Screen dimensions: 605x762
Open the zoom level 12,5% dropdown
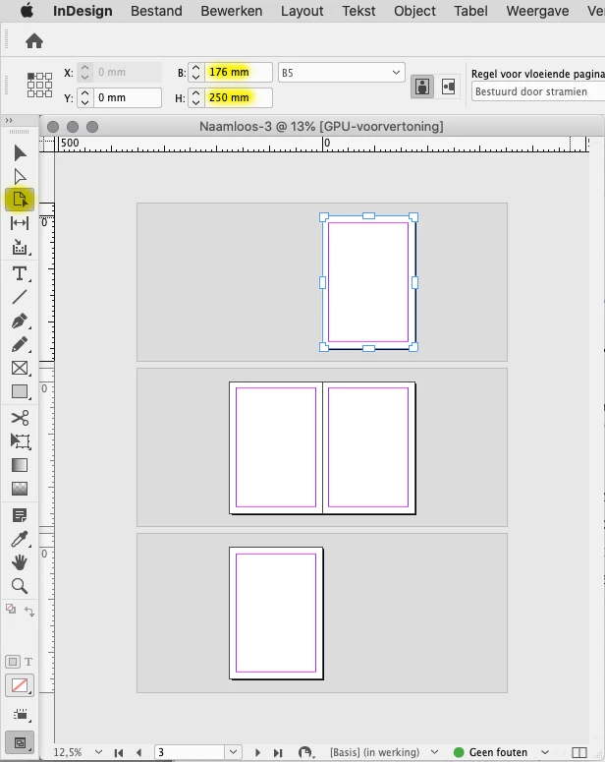(x=98, y=752)
